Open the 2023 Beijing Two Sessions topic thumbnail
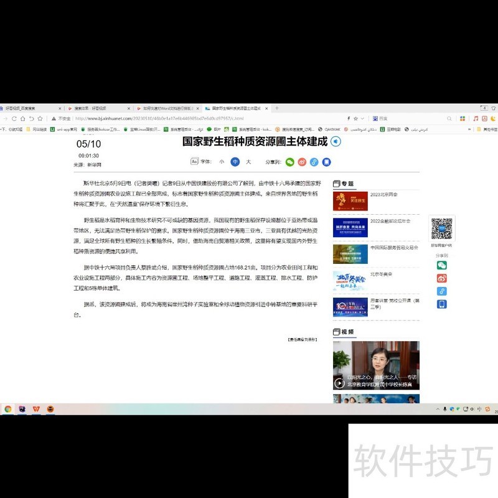The height and width of the screenshot is (498, 498). 350,201
